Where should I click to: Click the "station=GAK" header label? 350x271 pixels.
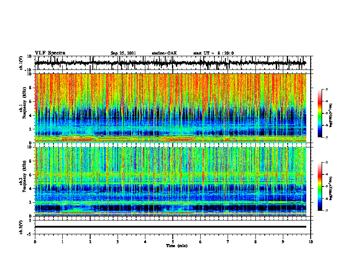click(x=164, y=53)
